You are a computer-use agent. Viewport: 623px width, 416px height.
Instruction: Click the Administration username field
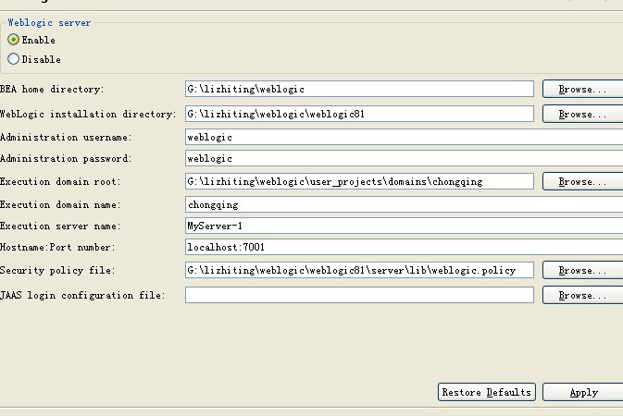pyautogui.click(x=404, y=137)
